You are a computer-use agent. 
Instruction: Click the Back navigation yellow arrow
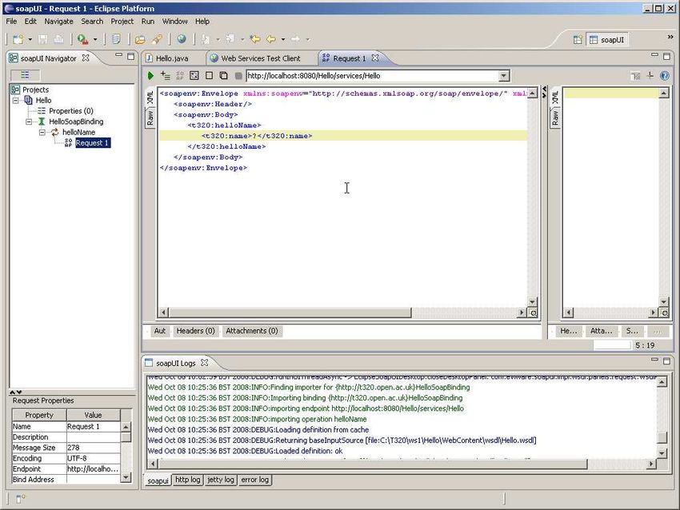pyautogui.click(x=271, y=39)
